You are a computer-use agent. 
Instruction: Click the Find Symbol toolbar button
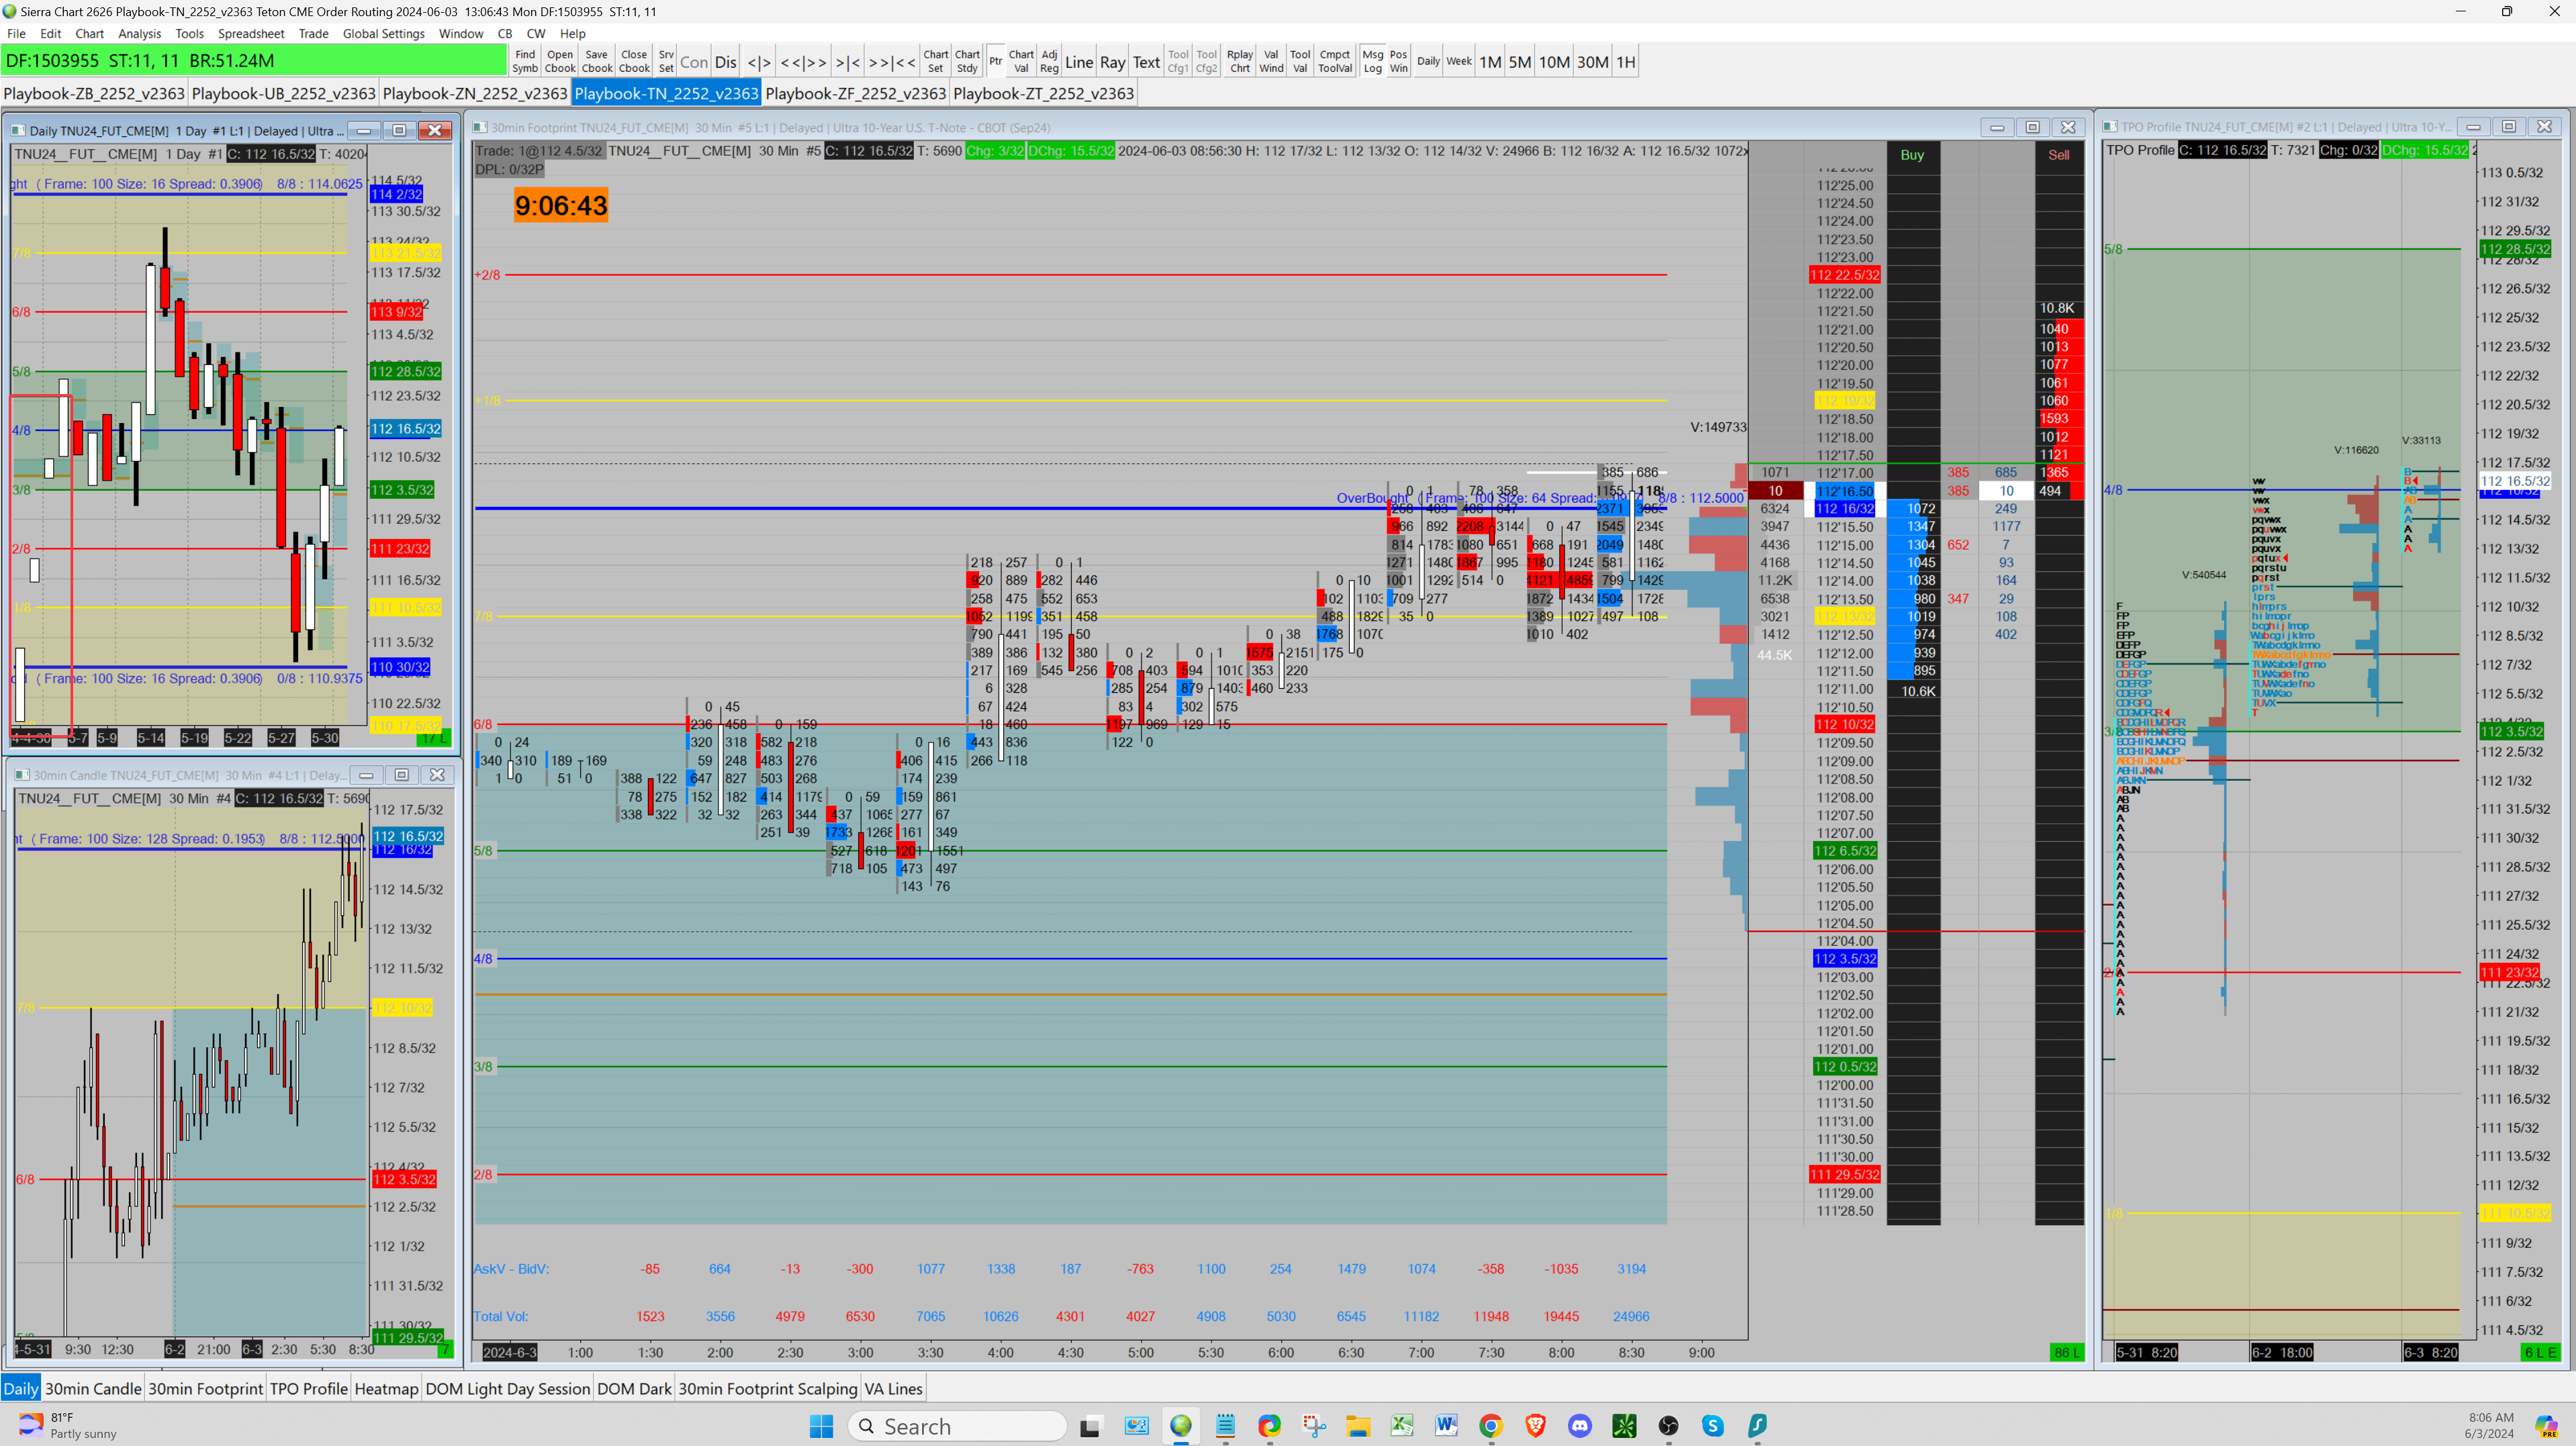[x=525, y=61]
